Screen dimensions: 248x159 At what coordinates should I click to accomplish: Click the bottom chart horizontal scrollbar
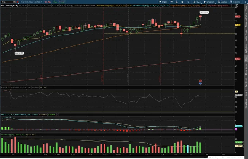tap(104, 157)
